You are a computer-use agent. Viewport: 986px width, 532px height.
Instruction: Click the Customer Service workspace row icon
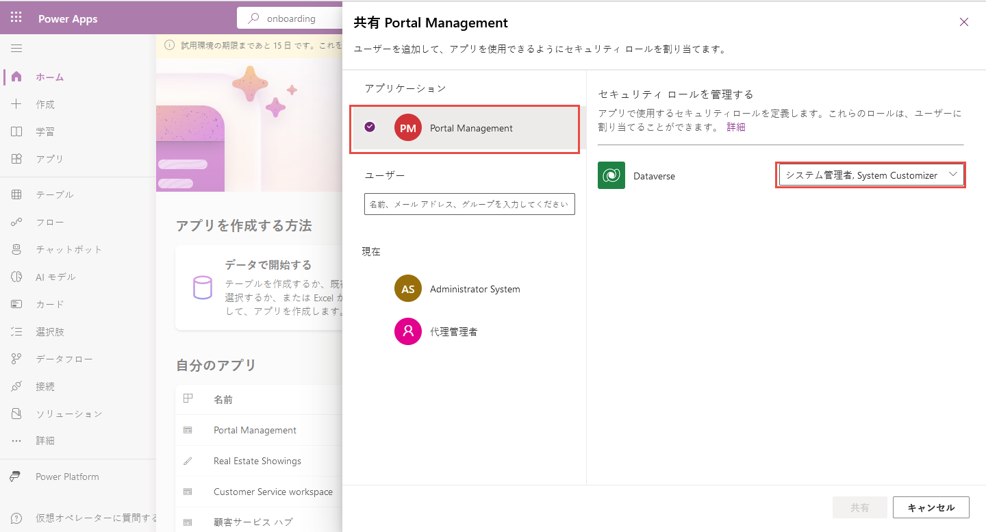188,492
